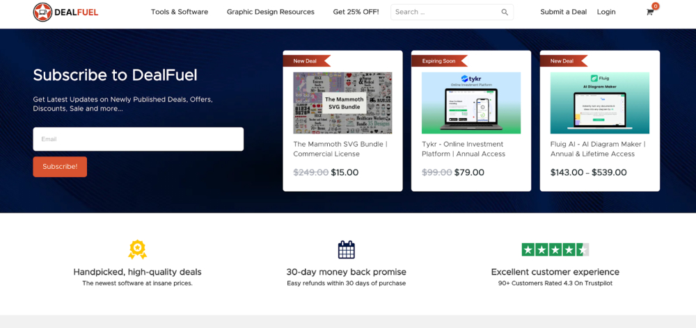The image size is (696, 328).
Task: Click the Subscribe! button
Action: (x=60, y=167)
